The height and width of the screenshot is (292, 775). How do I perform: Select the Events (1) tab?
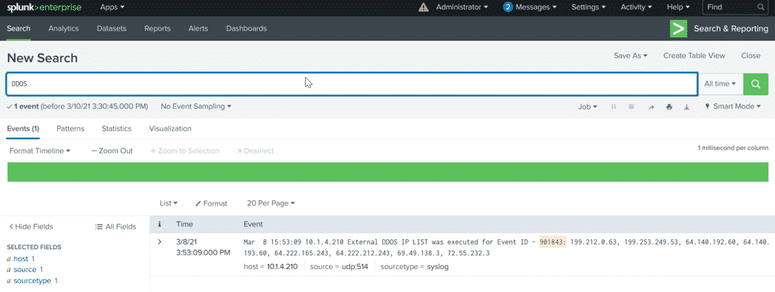click(23, 128)
